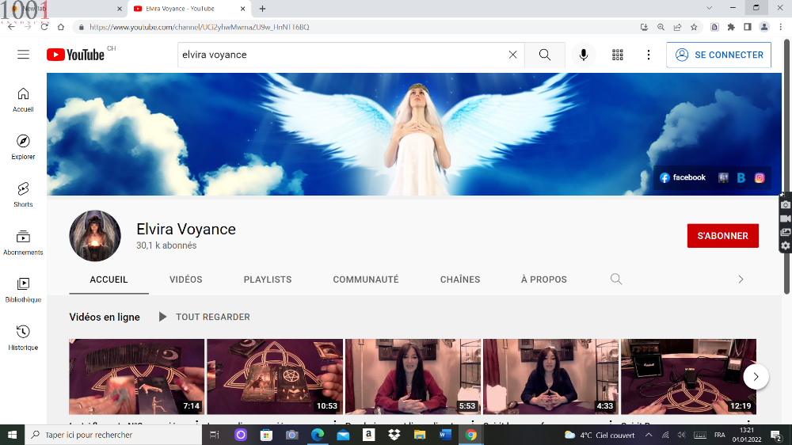Click the S'ABONNER subscribe button
Image resolution: width=792 pixels, height=445 pixels.
(722, 236)
